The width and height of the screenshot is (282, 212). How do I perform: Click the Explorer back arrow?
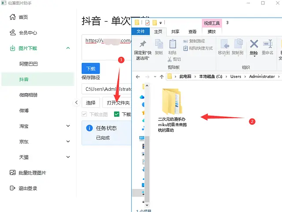138,77
